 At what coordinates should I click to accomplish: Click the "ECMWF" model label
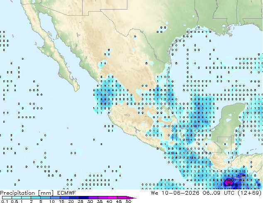tap(67, 193)
